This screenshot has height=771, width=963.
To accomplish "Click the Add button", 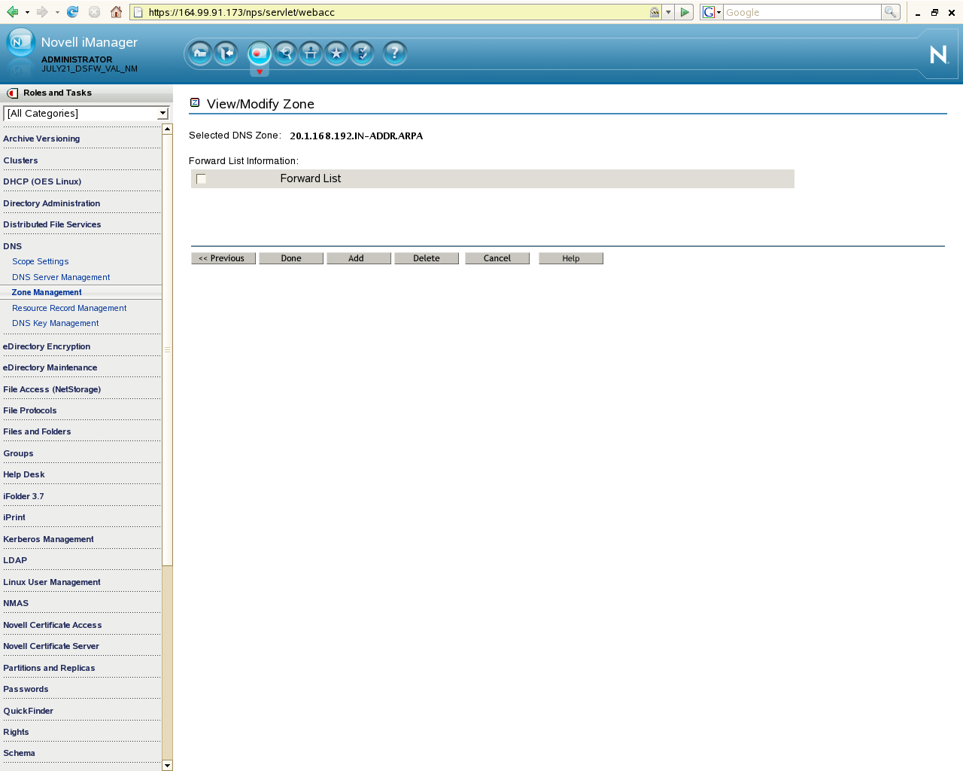I will [359, 258].
